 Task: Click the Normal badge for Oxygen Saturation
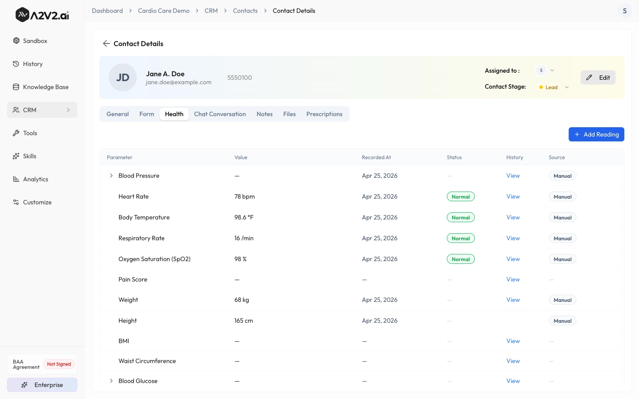(461, 259)
